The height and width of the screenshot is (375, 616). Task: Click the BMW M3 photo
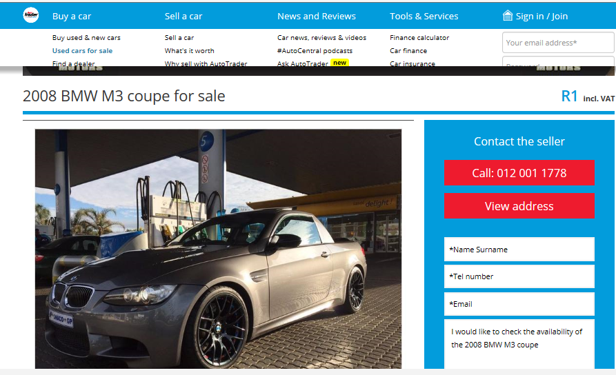point(218,249)
